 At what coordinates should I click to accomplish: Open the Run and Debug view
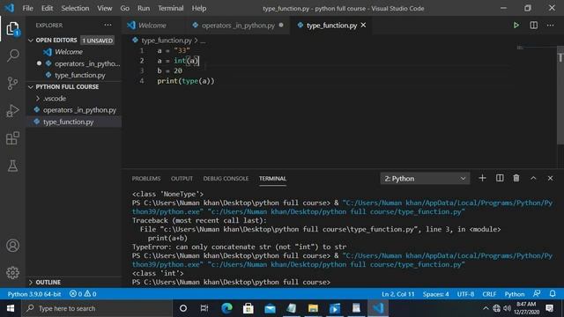[12, 111]
